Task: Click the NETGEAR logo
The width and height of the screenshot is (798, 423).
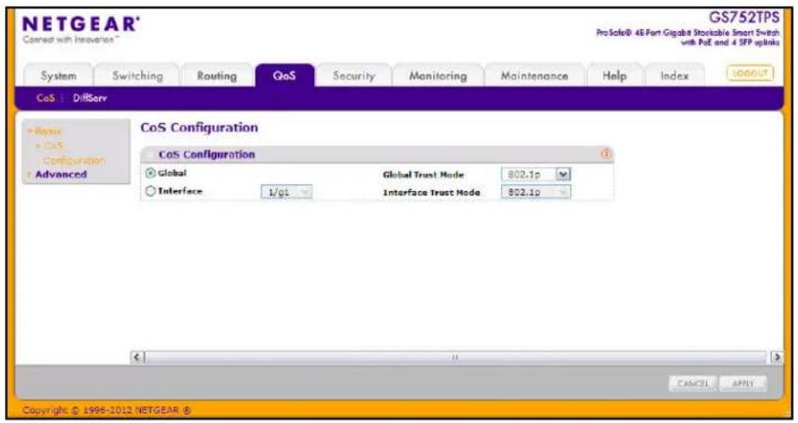Action: [x=81, y=30]
